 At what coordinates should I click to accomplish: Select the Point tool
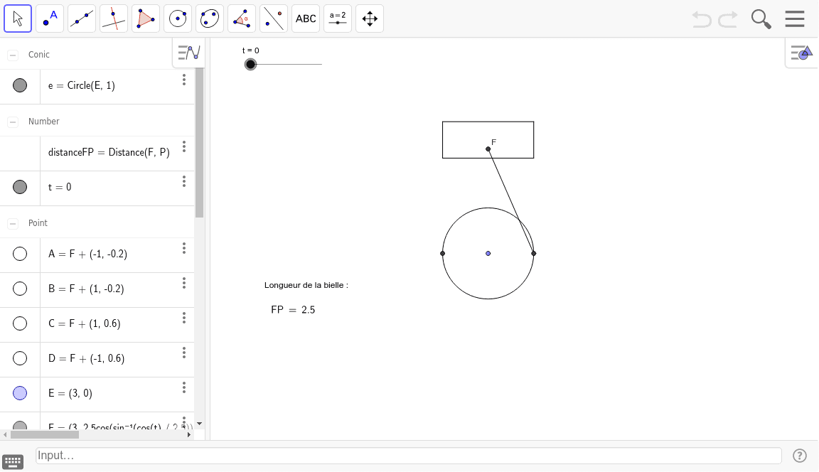tap(50, 18)
